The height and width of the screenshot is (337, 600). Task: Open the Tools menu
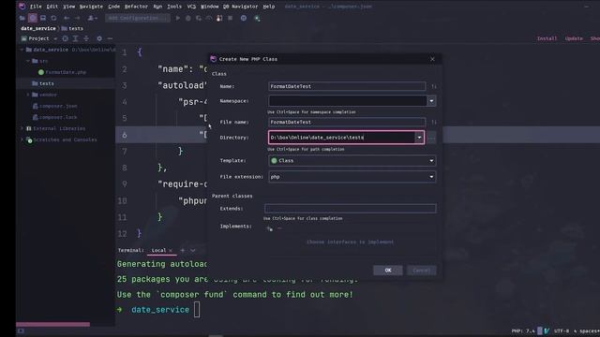(174, 7)
